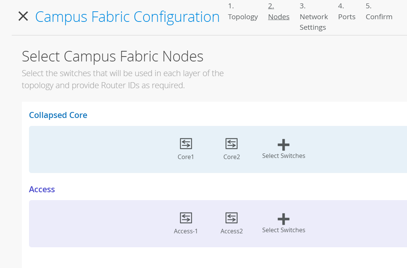Click the plus icon in Collapsed Core
407x268 pixels.
point(284,145)
